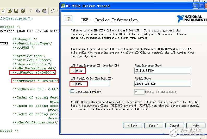Screen dimensions: 207x139
Task: Click the Copy icon in editor toolbar
Action: point(37,11)
